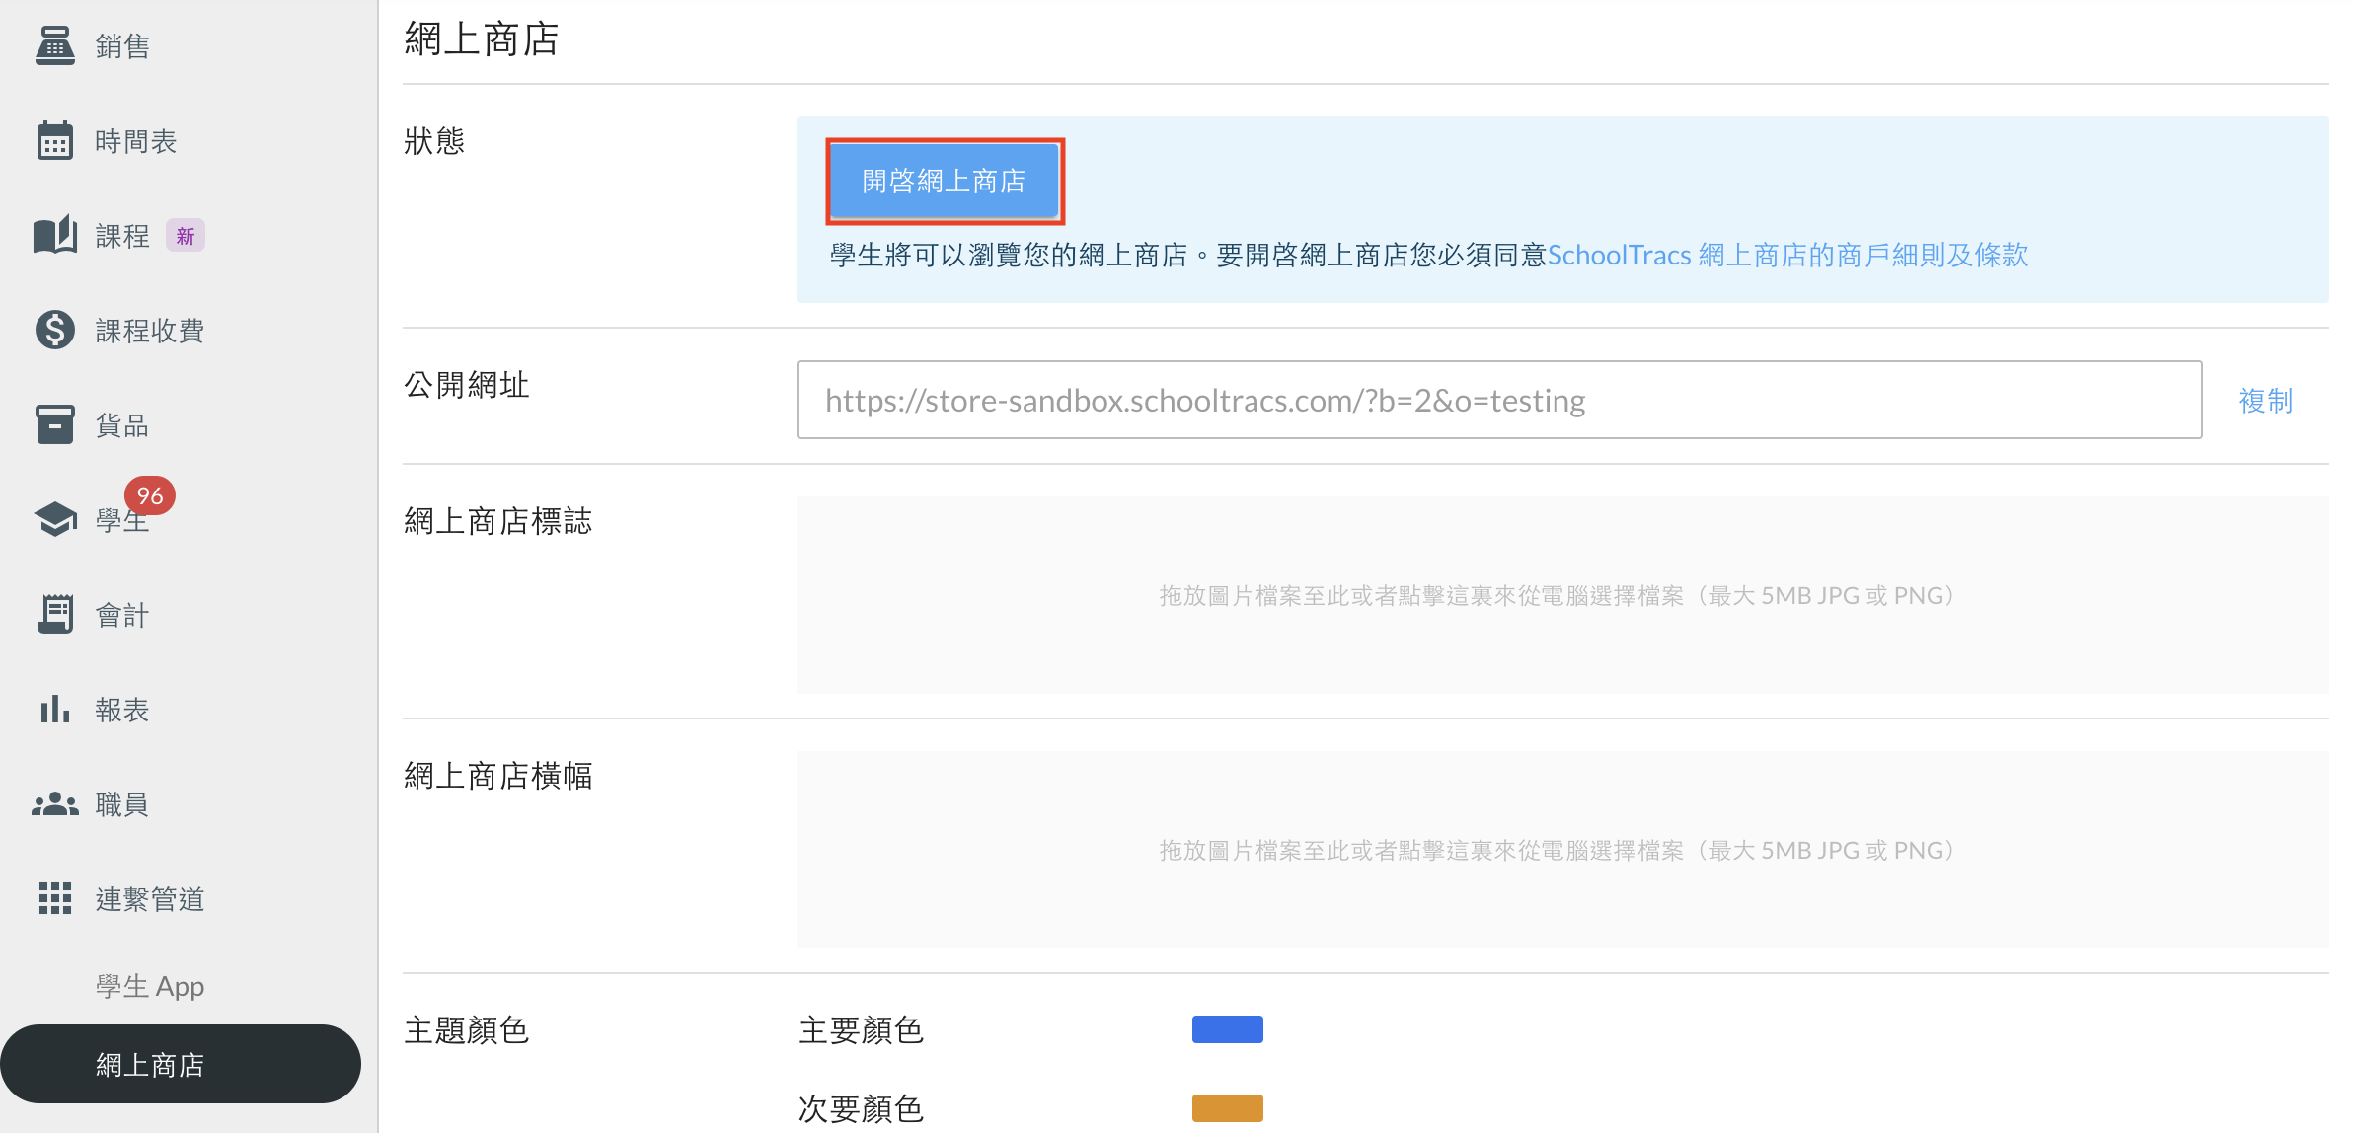Screen dimensions: 2353x1133
Task: Open the bar chart Reports icon
Action: [55, 709]
